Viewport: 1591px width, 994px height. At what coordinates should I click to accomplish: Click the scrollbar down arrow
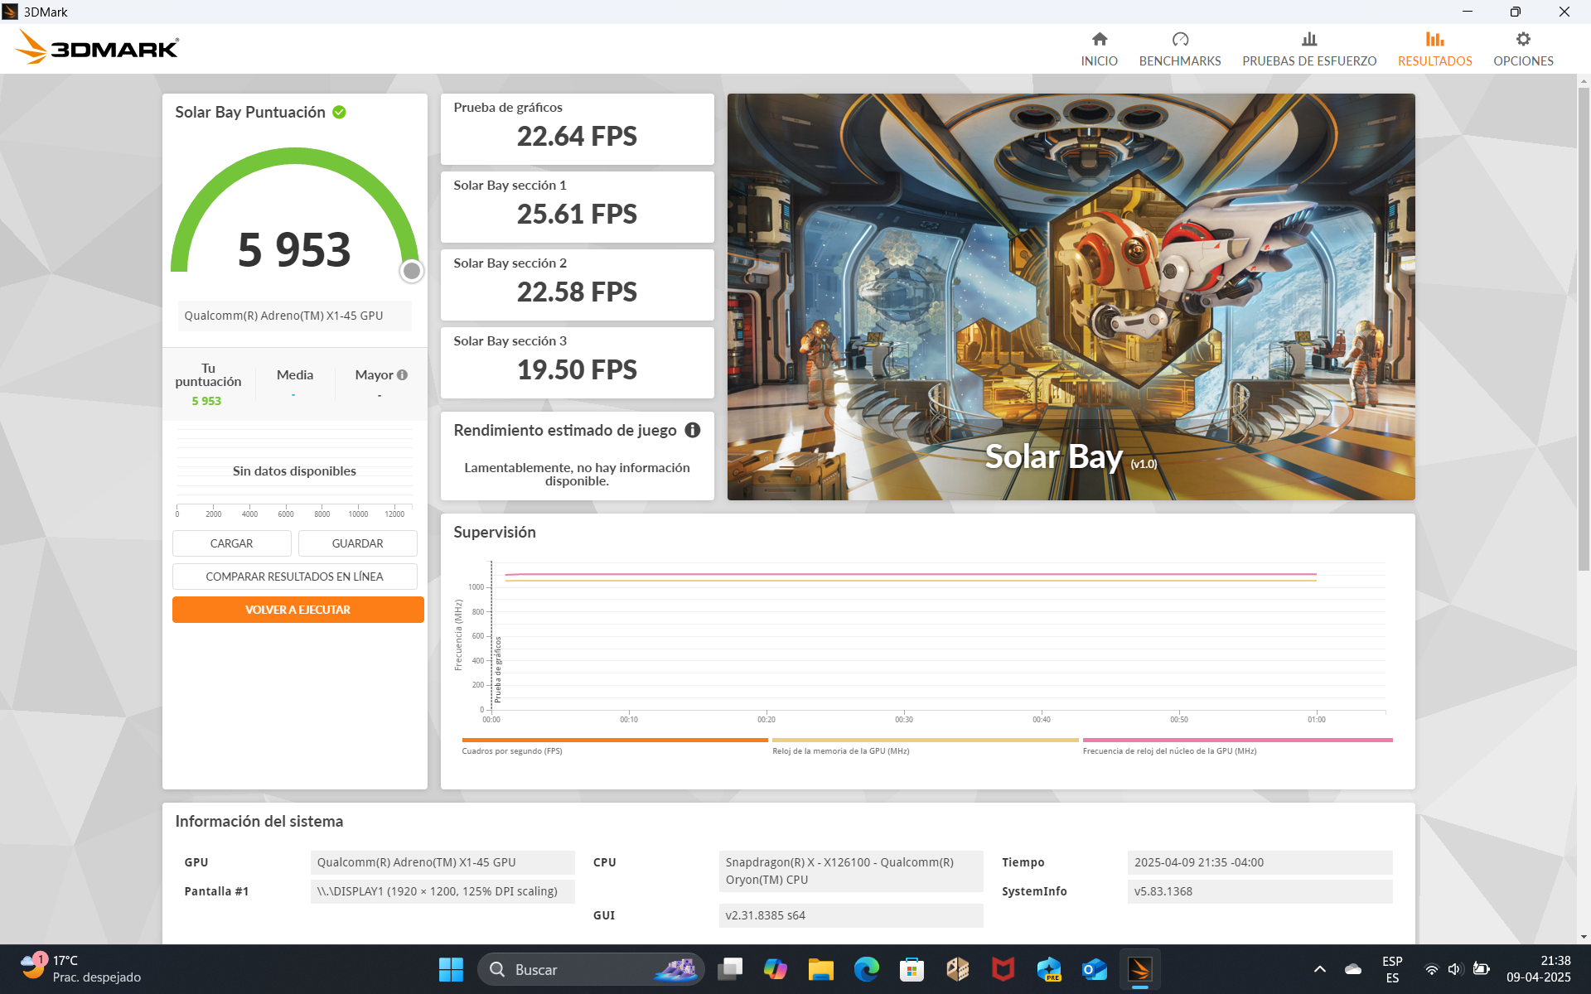tap(1584, 937)
